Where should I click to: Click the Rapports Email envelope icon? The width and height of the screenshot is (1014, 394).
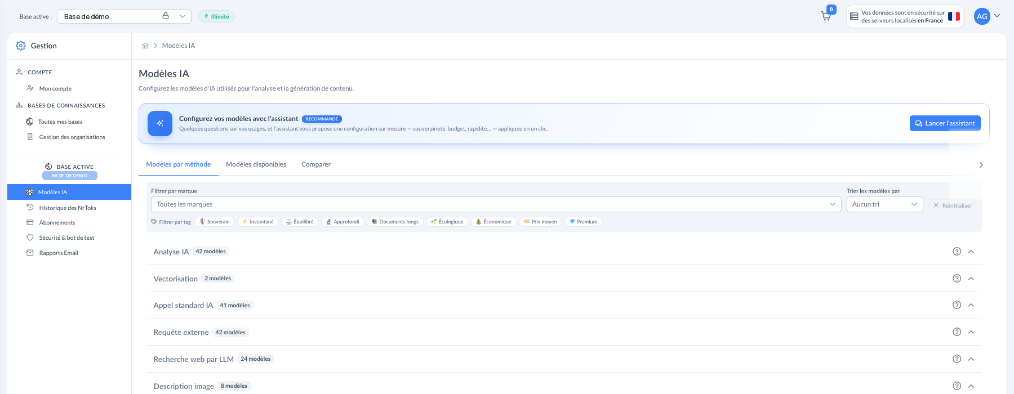click(x=30, y=253)
